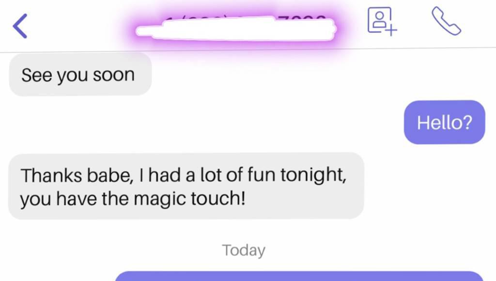The height and width of the screenshot is (281, 496).
Task: Tap the partially visible purple message at bottom
Action: click(x=299, y=276)
